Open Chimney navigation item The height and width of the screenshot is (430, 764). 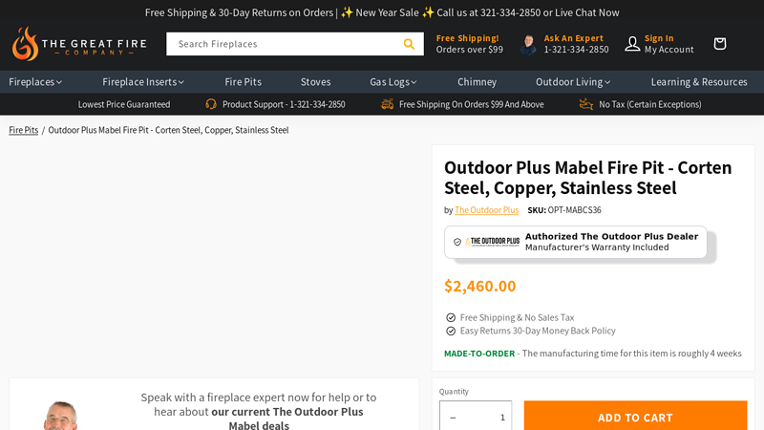(x=477, y=82)
